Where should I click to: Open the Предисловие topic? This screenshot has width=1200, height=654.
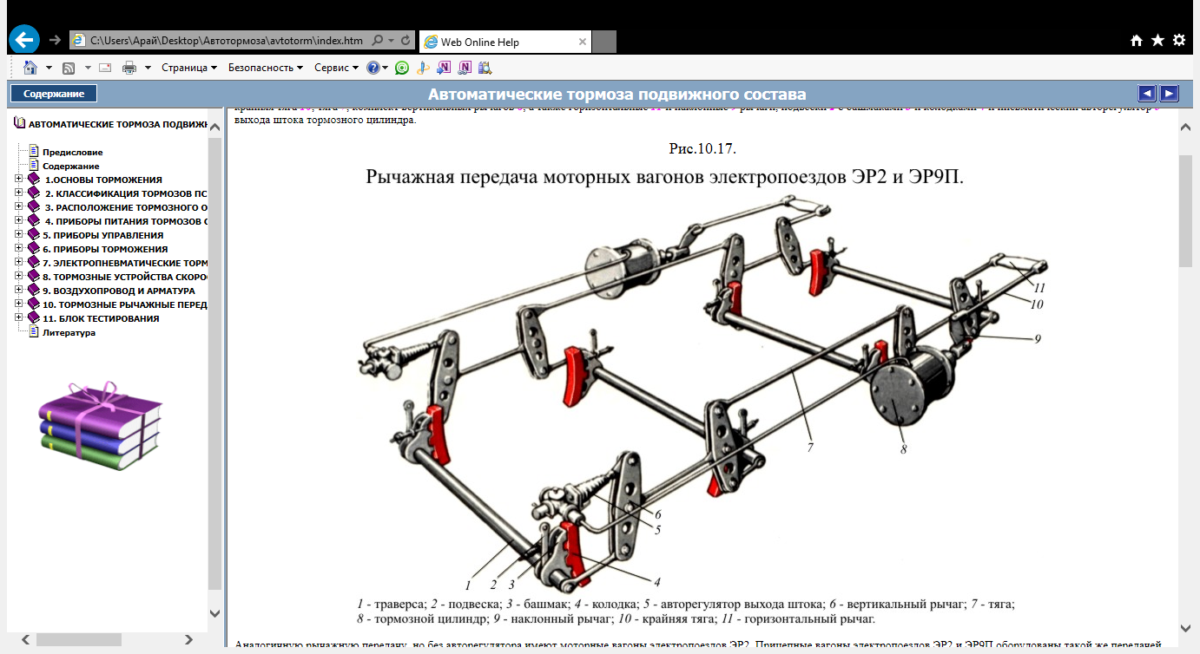[x=72, y=152]
